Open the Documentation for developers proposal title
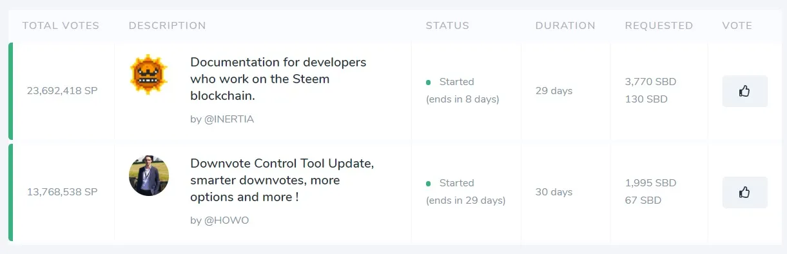This screenshot has height=254, width=787. (x=278, y=79)
